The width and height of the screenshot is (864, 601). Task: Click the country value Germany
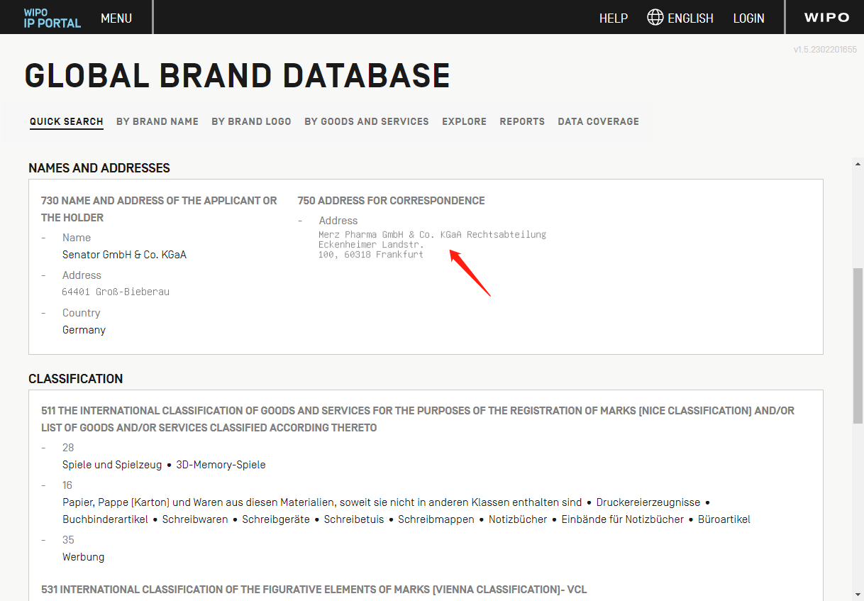[84, 330]
